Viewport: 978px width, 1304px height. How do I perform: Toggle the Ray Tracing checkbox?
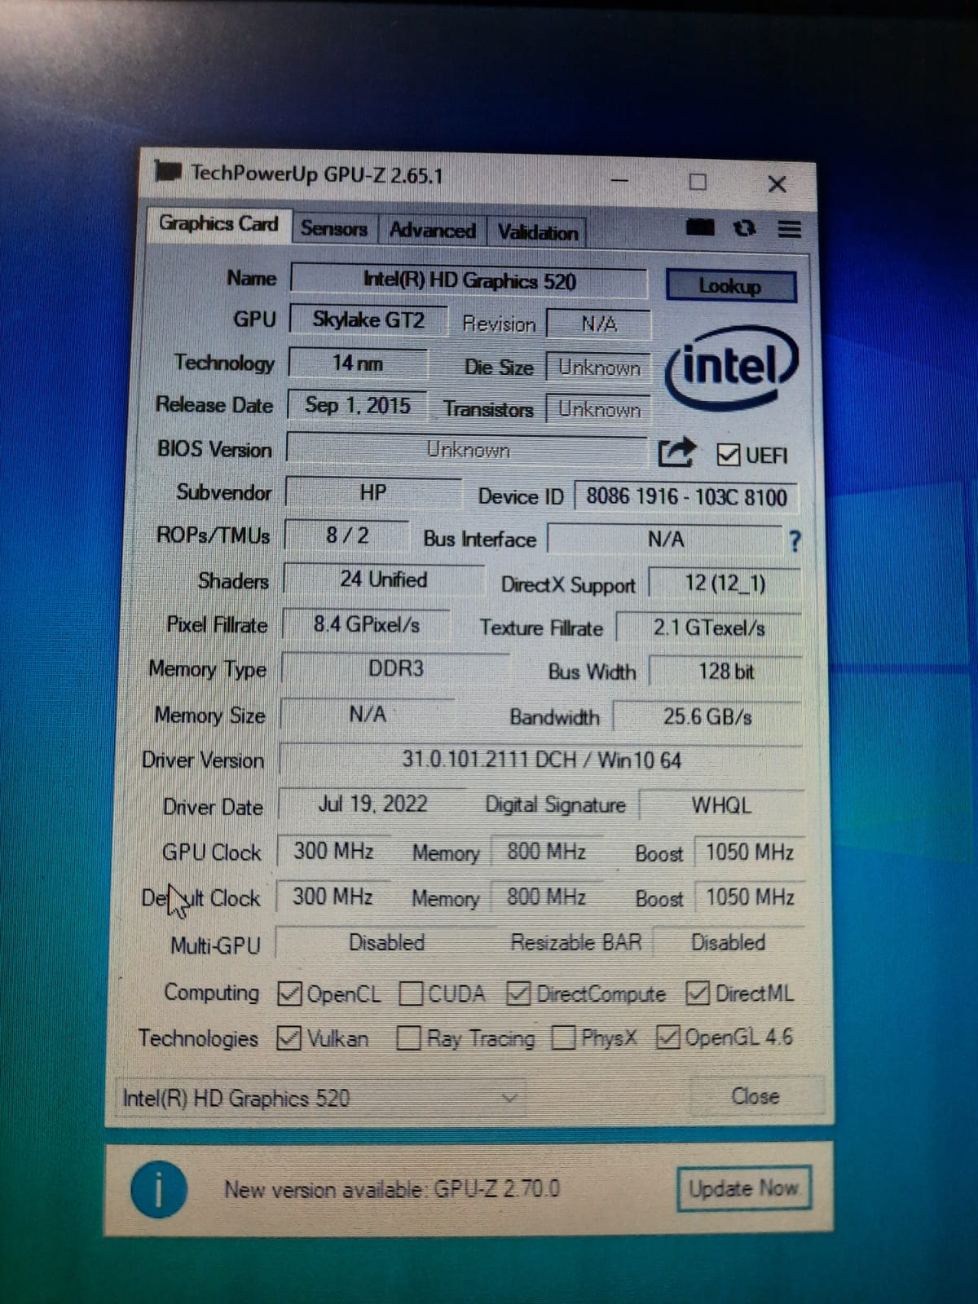tap(408, 1038)
